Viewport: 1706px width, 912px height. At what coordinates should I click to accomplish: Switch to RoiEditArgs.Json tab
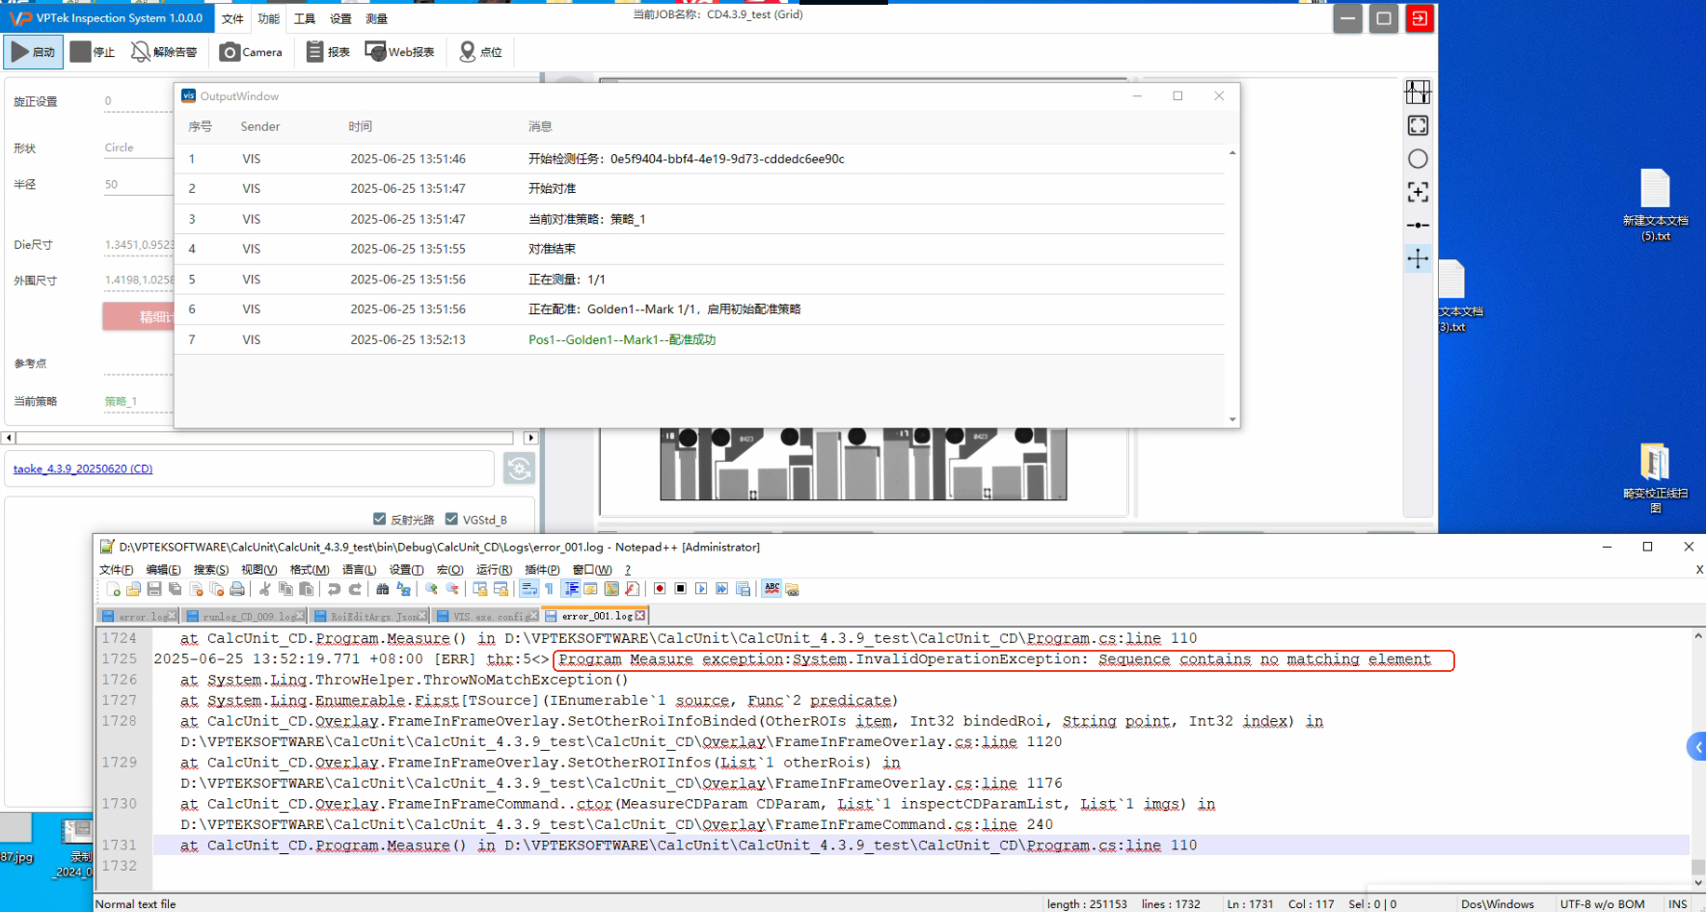370,616
